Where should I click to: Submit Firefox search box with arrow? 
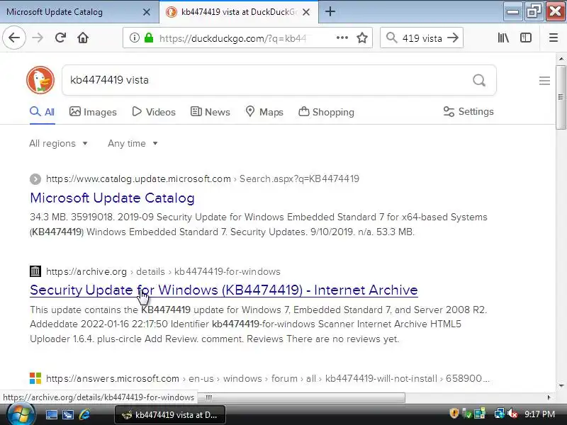click(453, 38)
